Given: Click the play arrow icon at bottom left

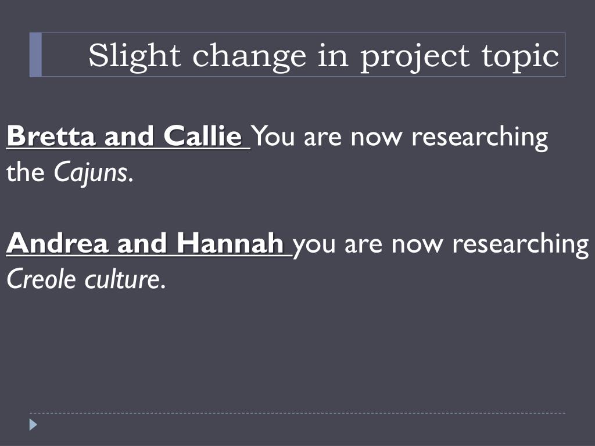Looking at the screenshot, I should [x=33, y=425].
